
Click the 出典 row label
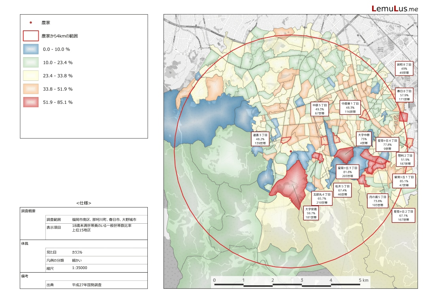pyautogui.click(x=50, y=285)
